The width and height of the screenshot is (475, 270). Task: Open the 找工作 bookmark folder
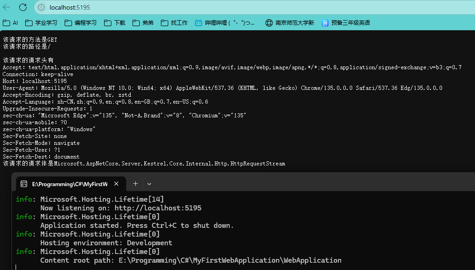[x=174, y=22]
